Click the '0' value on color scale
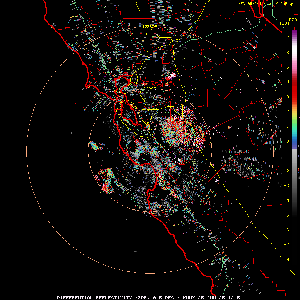This screenshot has width=300, height=300. click(x=288, y=141)
